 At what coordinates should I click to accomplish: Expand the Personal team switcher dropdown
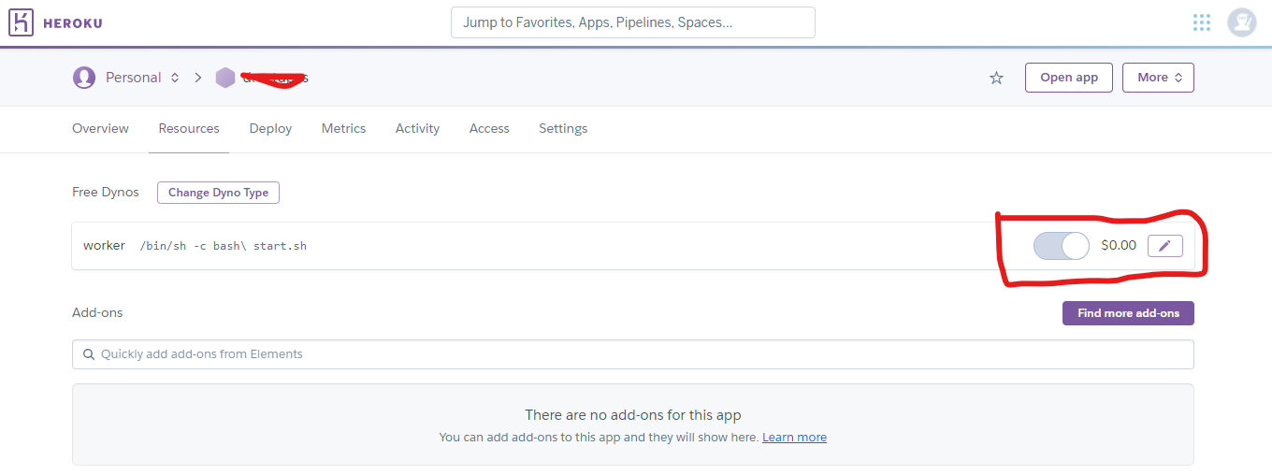pyautogui.click(x=174, y=78)
